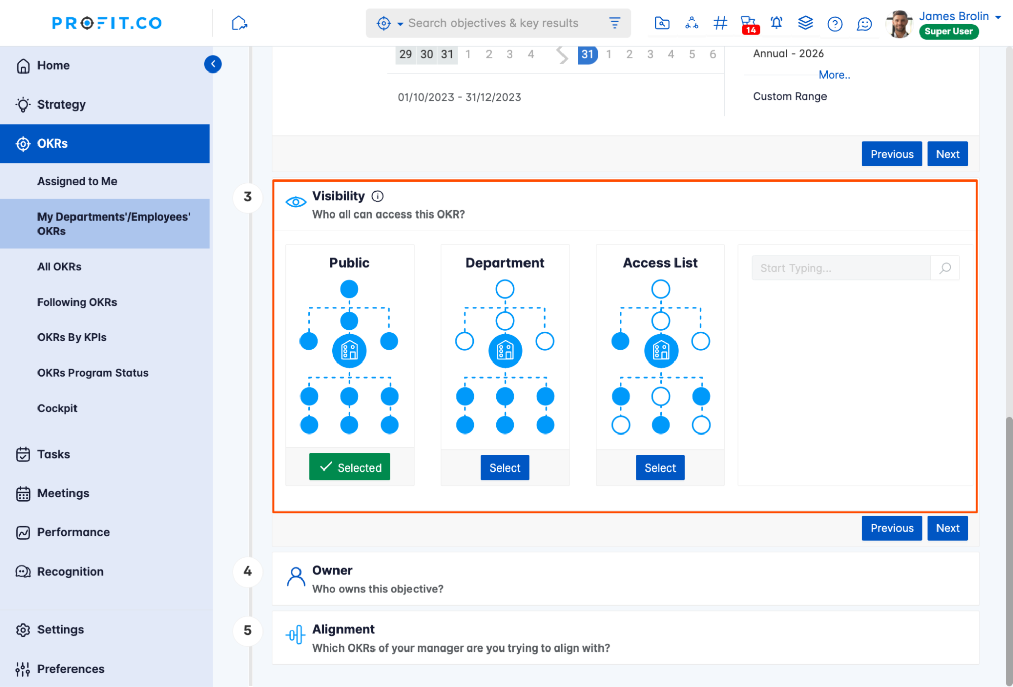
Task: Click the folder search icon
Action: point(662,23)
